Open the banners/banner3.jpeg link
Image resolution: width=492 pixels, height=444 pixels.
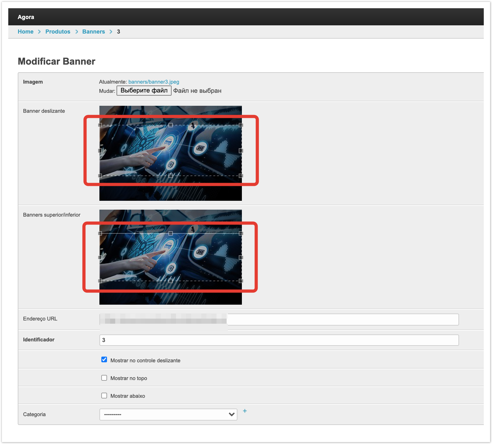click(154, 82)
